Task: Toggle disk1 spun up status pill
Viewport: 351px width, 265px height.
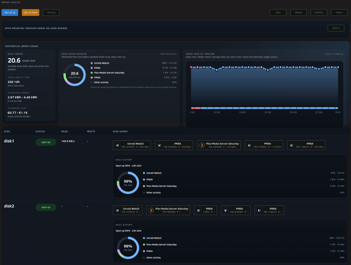Action: tap(46, 142)
